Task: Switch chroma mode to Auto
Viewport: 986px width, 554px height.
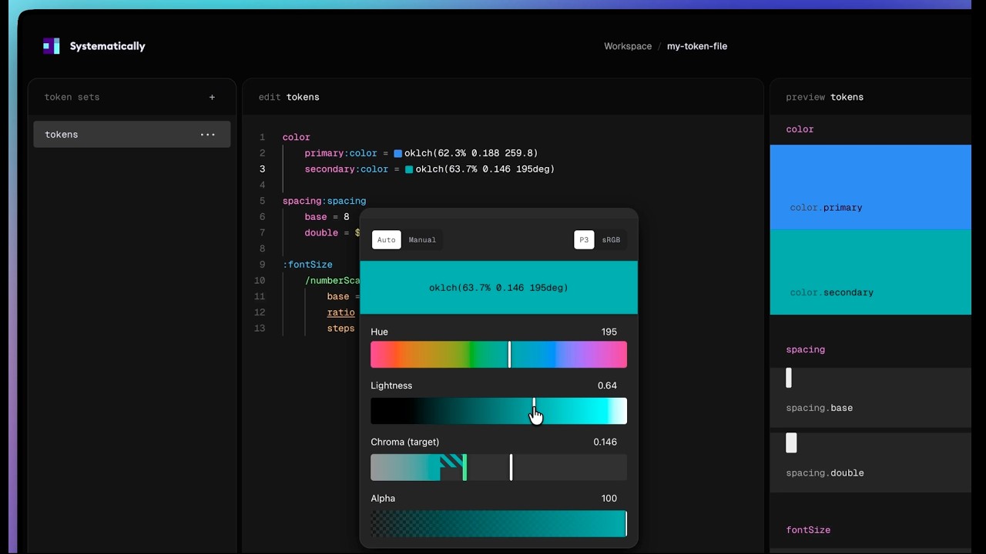Action: coord(387,240)
